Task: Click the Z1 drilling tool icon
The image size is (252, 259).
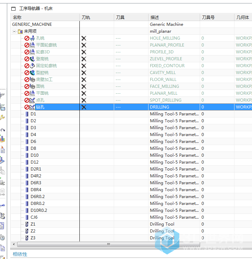Action: pos(27,224)
